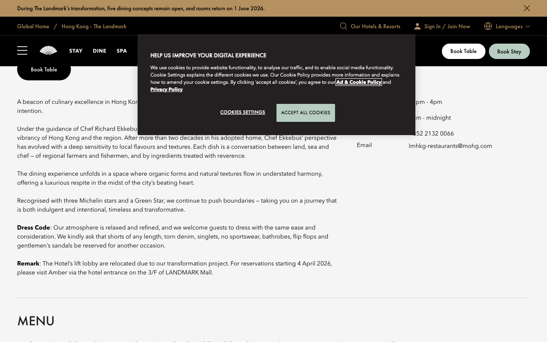547x342 pixels.
Task: Click the Mandarin Oriental fan logo
Action: coord(48,51)
